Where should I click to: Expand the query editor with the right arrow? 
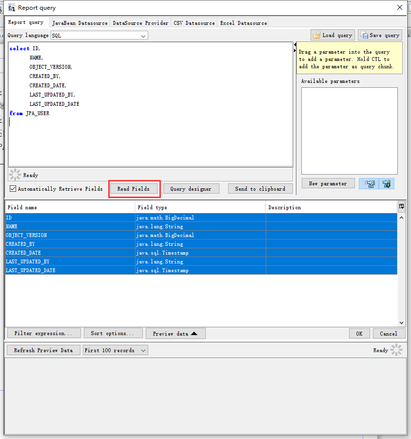tap(295, 51)
